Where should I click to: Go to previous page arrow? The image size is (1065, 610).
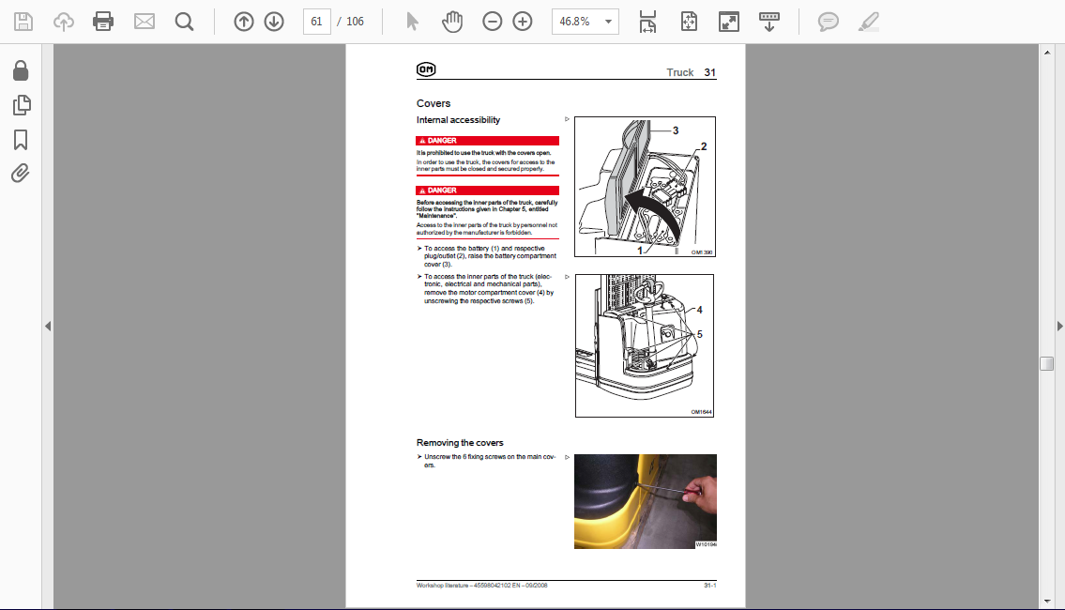pyautogui.click(x=244, y=22)
